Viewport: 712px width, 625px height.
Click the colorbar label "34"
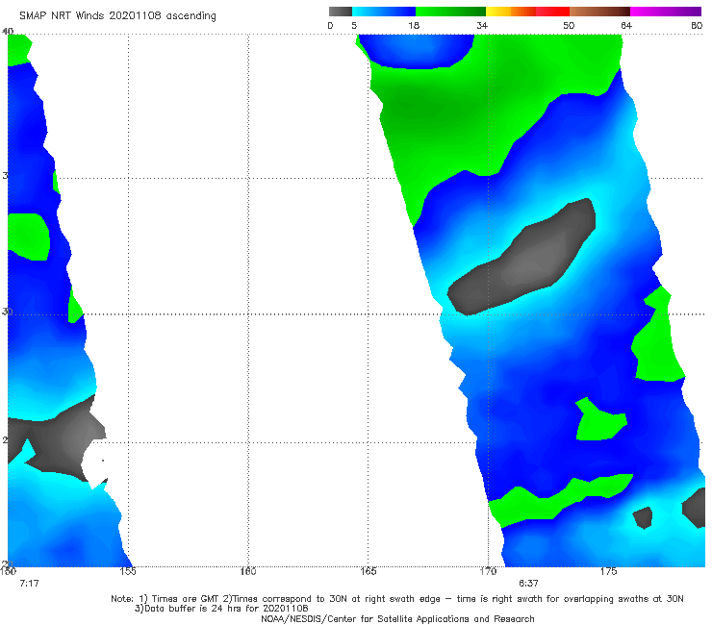(482, 26)
